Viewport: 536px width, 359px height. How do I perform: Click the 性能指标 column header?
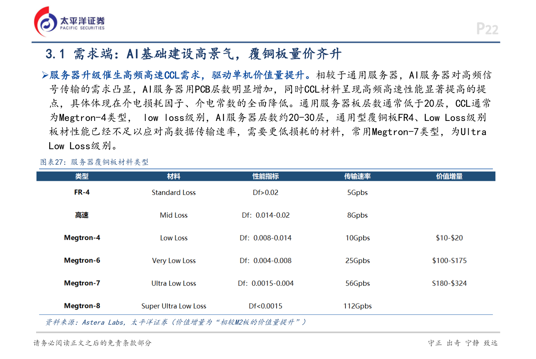pos(266,176)
